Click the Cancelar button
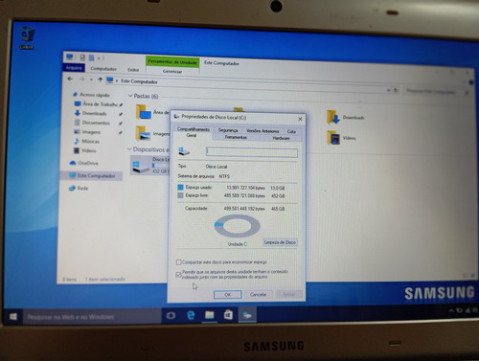Image resolution: width=479 pixels, height=361 pixels. click(x=258, y=295)
